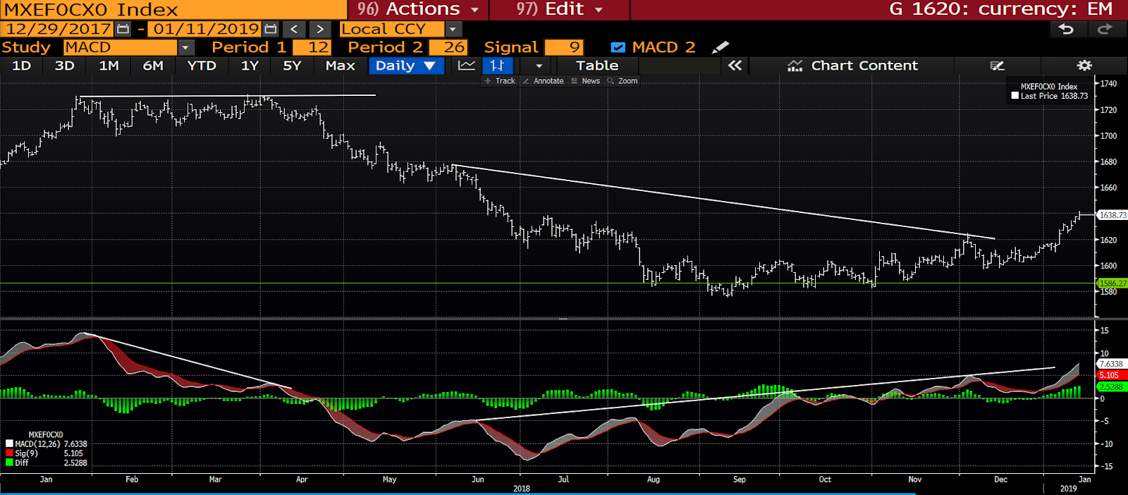Image resolution: width=1128 pixels, height=495 pixels.
Task: Click the red Sig(9) legend swatch
Action: coord(9,453)
